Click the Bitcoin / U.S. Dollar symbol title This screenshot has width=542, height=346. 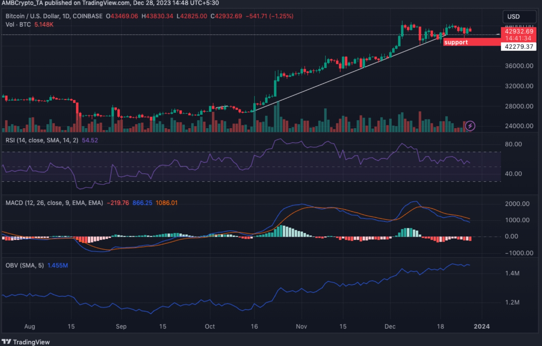click(54, 16)
